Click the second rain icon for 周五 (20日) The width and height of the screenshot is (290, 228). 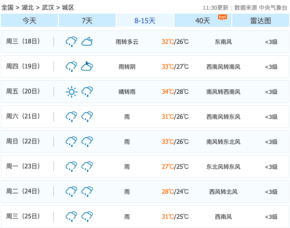tap(87, 91)
